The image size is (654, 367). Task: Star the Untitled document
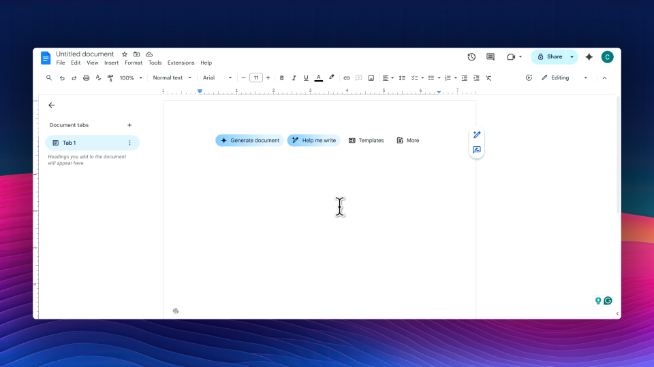[124, 54]
